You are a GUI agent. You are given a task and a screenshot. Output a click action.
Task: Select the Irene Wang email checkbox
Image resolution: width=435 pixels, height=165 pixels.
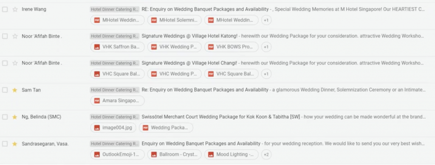[5, 9]
